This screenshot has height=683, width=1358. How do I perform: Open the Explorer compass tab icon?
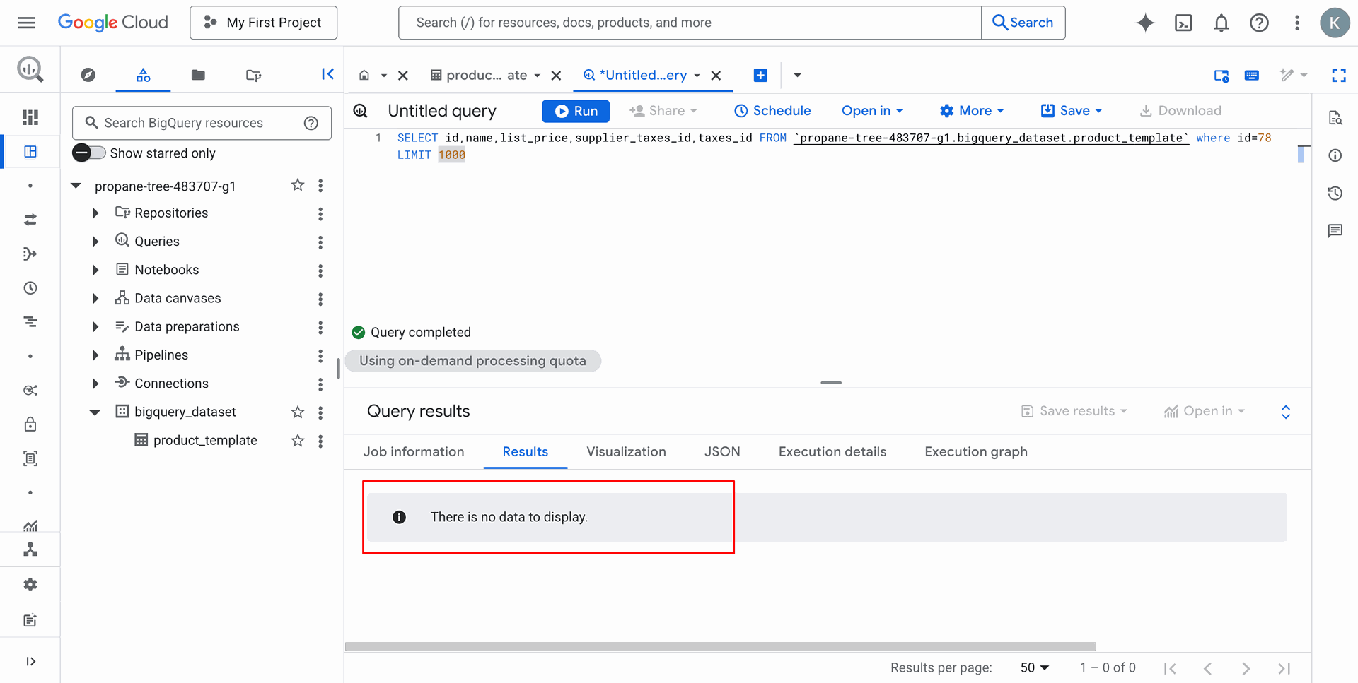pos(88,75)
